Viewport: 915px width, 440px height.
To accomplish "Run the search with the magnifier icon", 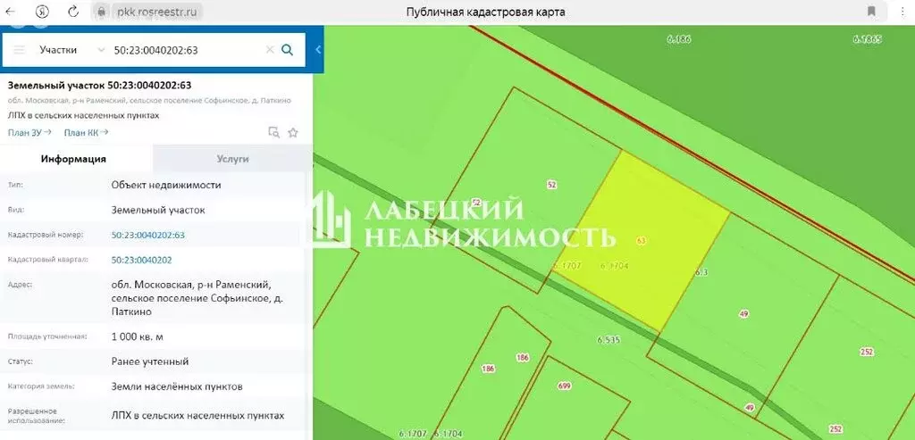I will pyautogui.click(x=287, y=50).
